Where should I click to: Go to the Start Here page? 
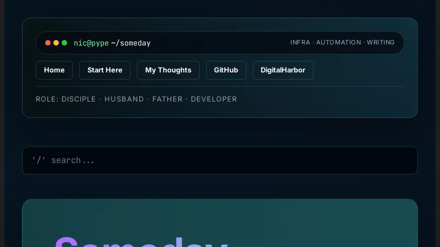[x=105, y=70]
